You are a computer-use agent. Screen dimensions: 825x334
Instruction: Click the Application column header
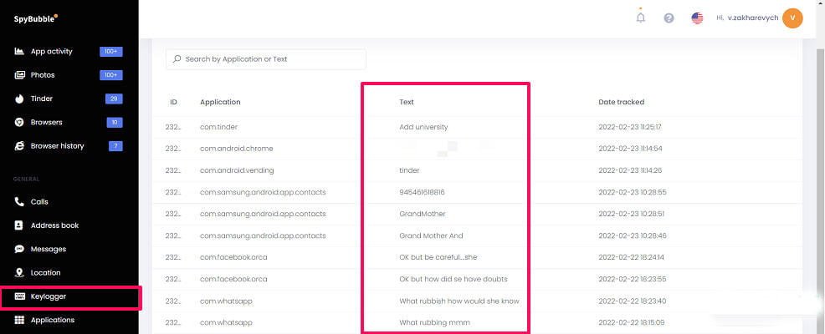point(220,102)
